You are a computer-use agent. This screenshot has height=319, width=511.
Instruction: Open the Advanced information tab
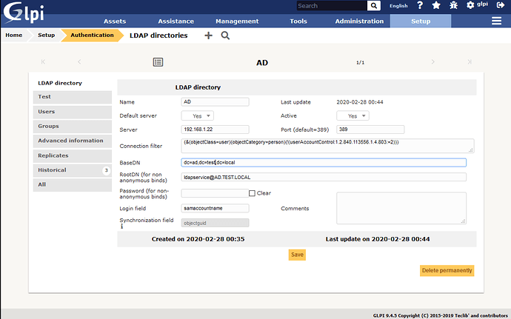(x=73, y=141)
